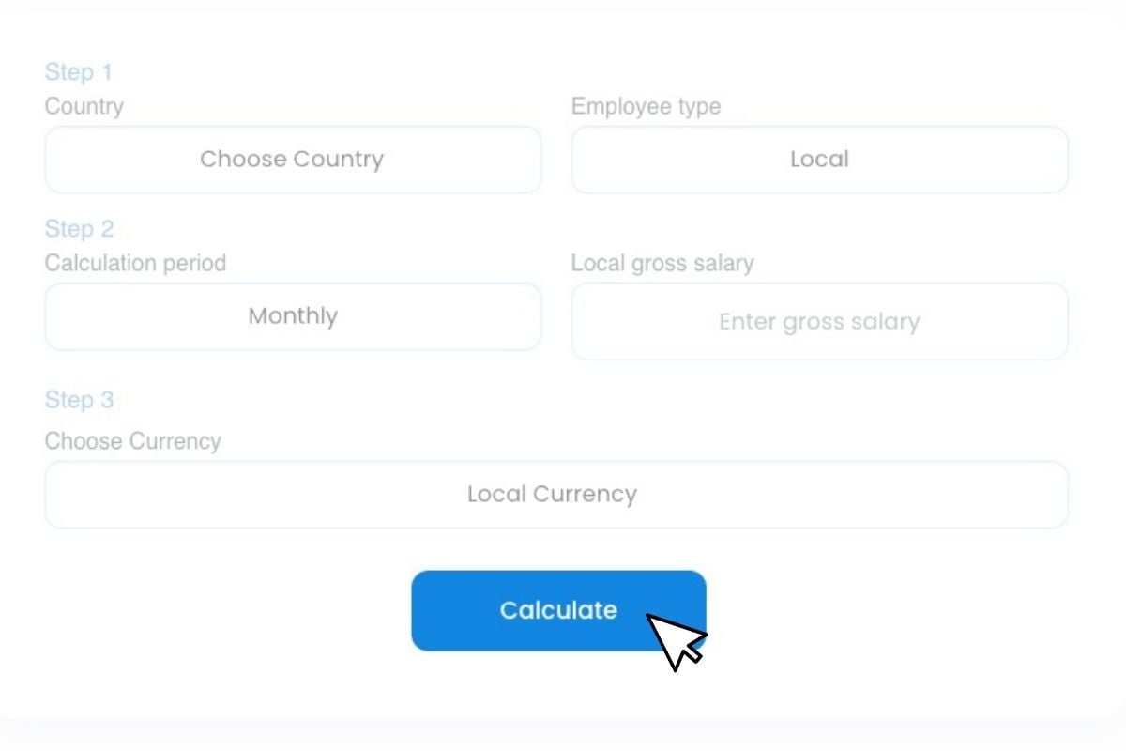Click the Calculate button
The height and width of the screenshot is (751, 1126).
pyautogui.click(x=557, y=609)
